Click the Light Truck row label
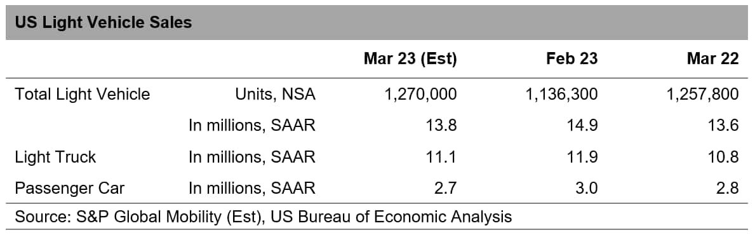Image resolution: width=755 pixels, height=242 pixels. (55, 157)
